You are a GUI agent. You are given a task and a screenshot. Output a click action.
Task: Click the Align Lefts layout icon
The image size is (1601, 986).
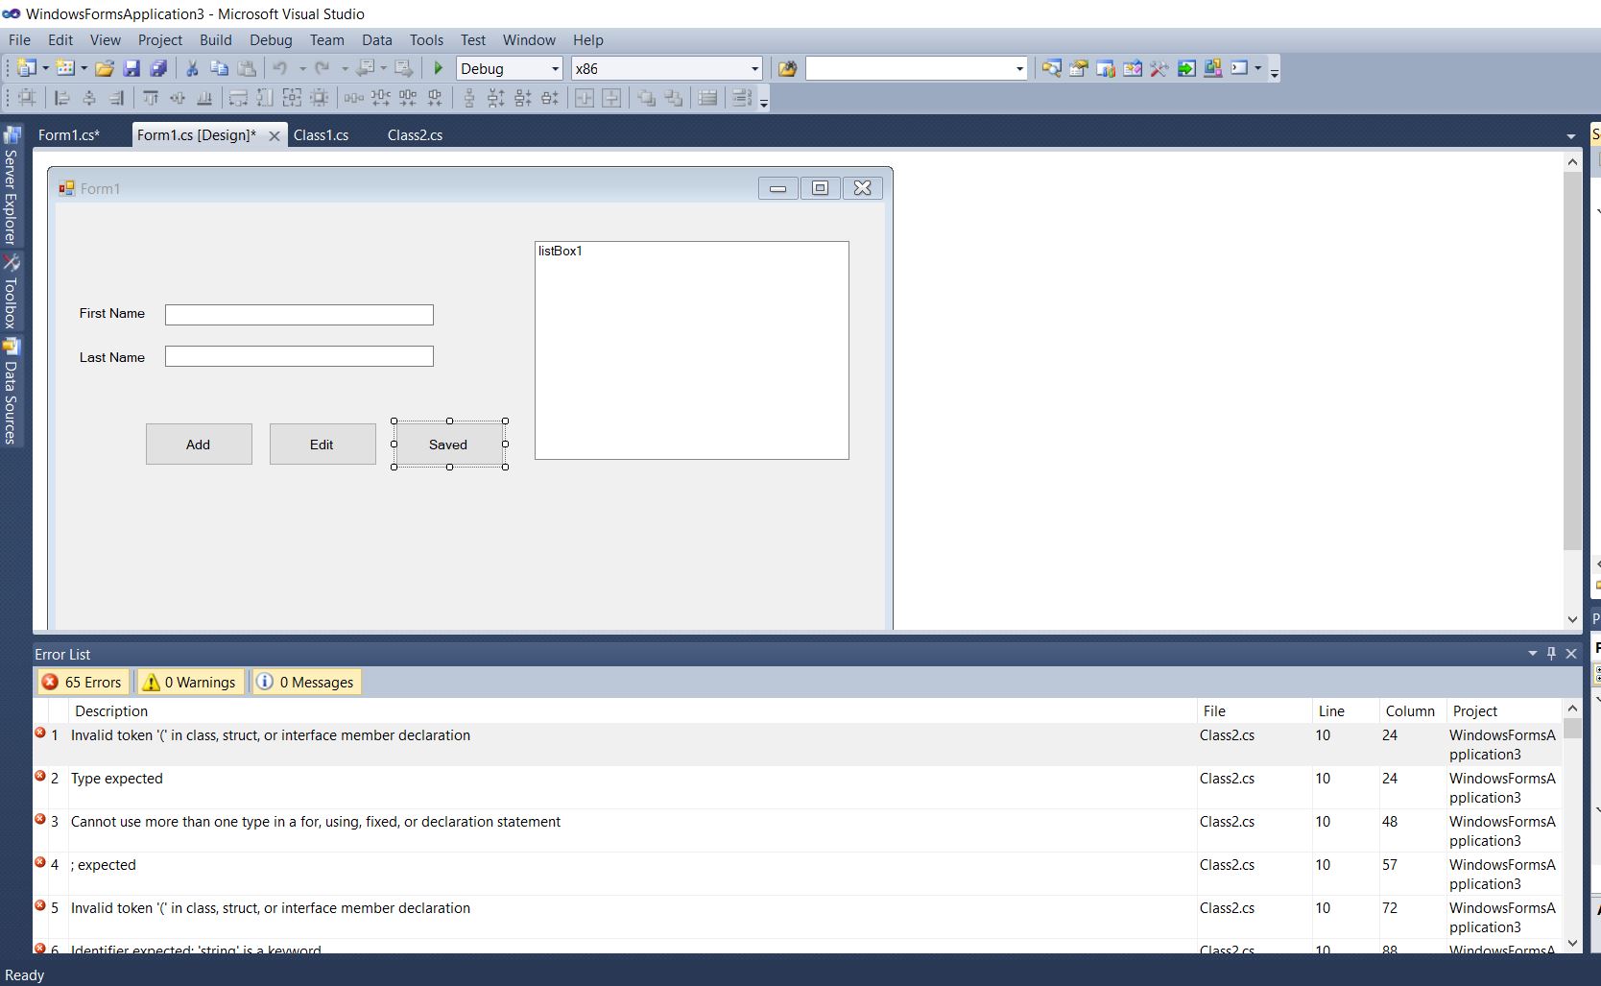tap(62, 98)
